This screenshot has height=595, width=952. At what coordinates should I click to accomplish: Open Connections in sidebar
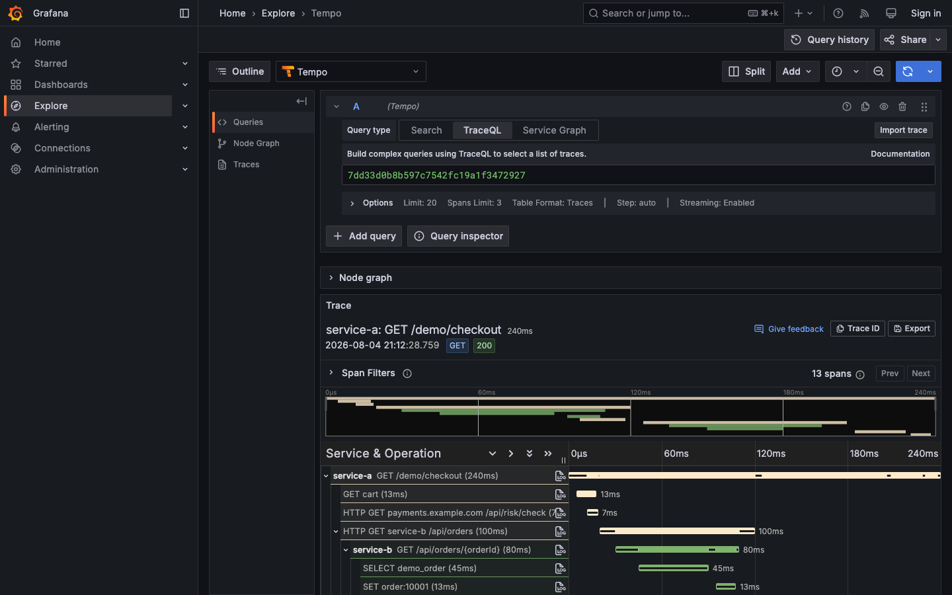click(62, 148)
